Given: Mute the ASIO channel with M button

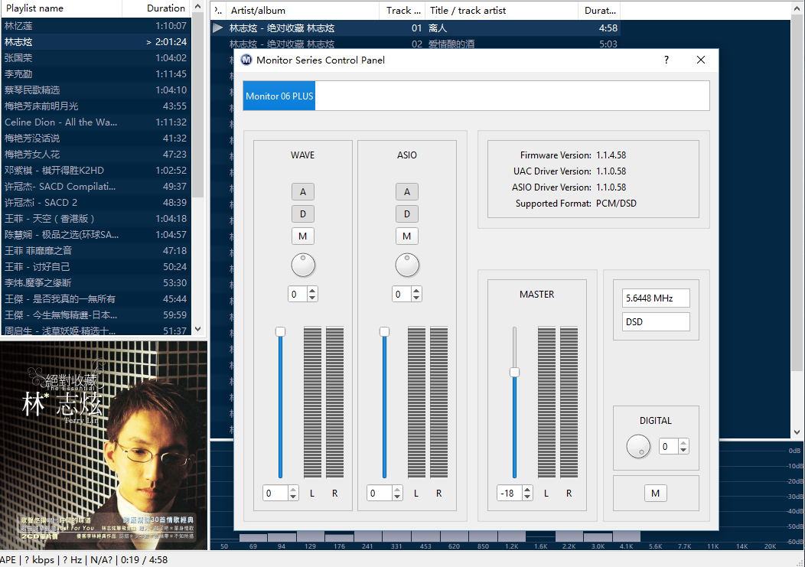Looking at the screenshot, I should [x=407, y=236].
